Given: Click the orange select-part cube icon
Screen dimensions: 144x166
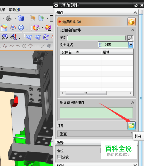Looking at the screenshot, I should click(131, 22).
